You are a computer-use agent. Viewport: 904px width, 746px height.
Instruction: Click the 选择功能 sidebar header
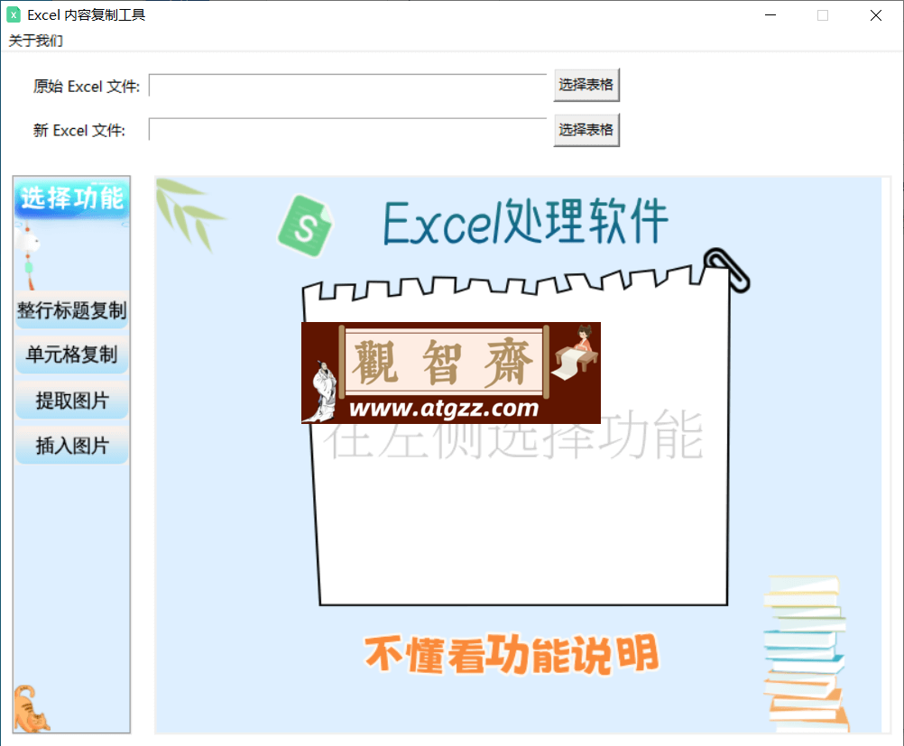click(x=71, y=198)
